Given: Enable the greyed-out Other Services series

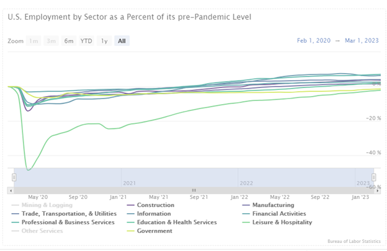Looking at the screenshot, I should (x=42, y=231).
